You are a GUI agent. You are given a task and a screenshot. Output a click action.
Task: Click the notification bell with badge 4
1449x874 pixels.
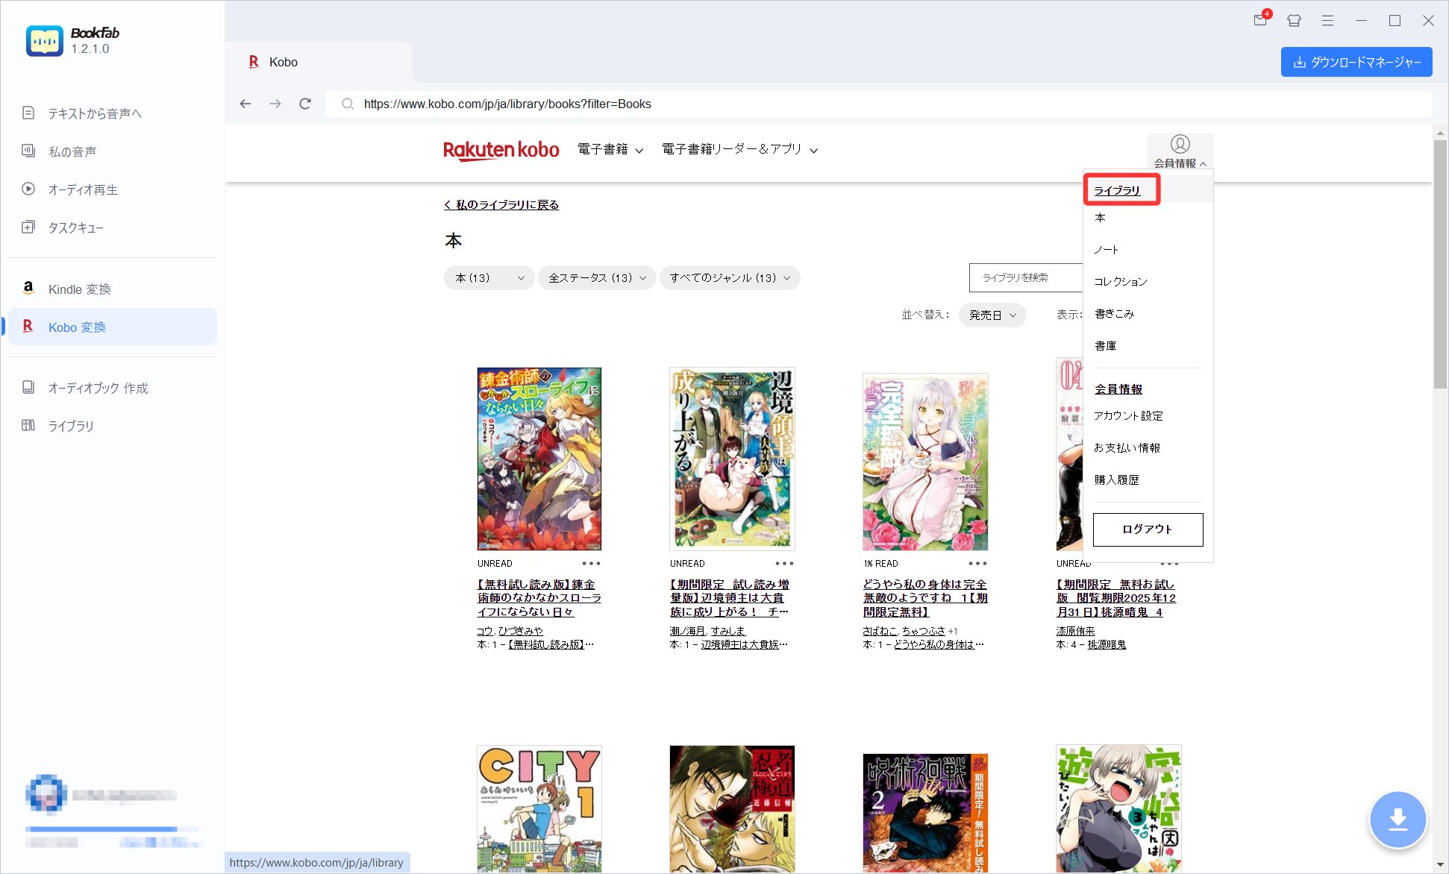coord(1260,20)
